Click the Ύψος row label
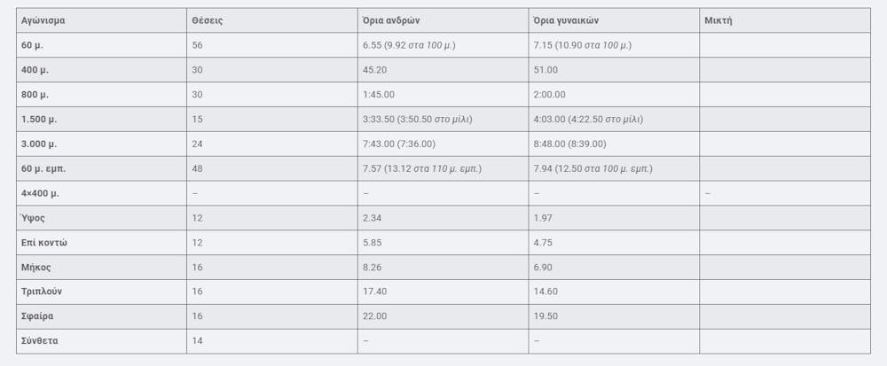 tap(33, 218)
